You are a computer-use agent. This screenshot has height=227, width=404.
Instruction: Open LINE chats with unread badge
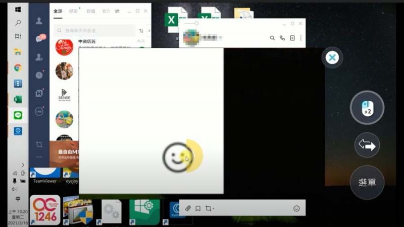click(39, 39)
